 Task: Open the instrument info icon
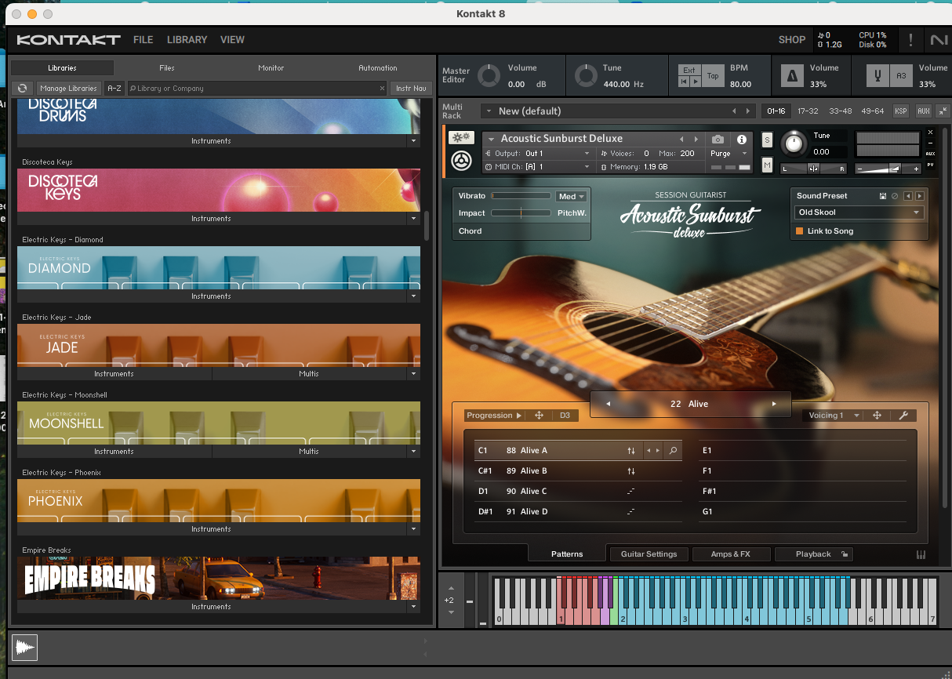pyautogui.click(x=742, y=139)
